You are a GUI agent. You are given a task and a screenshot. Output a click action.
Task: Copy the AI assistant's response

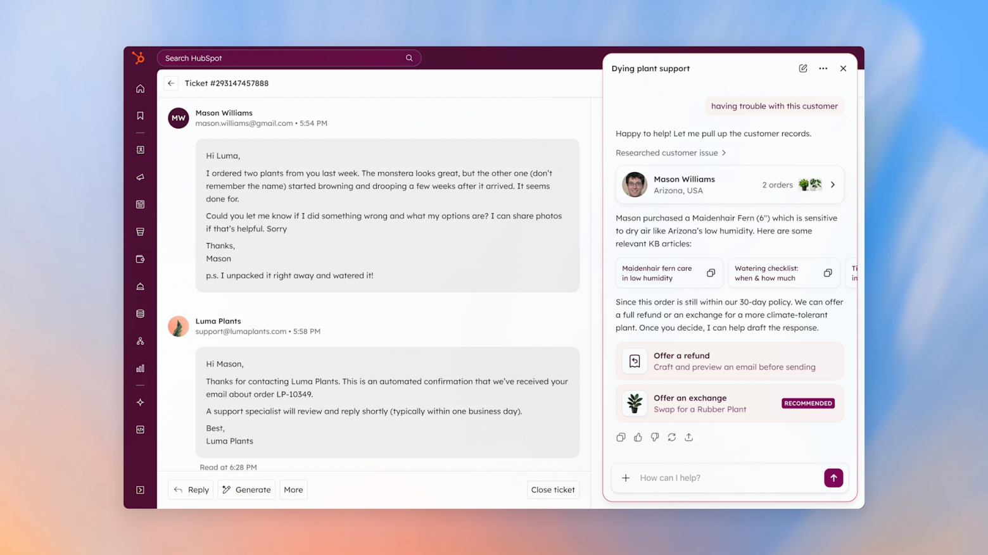point(621,437)
